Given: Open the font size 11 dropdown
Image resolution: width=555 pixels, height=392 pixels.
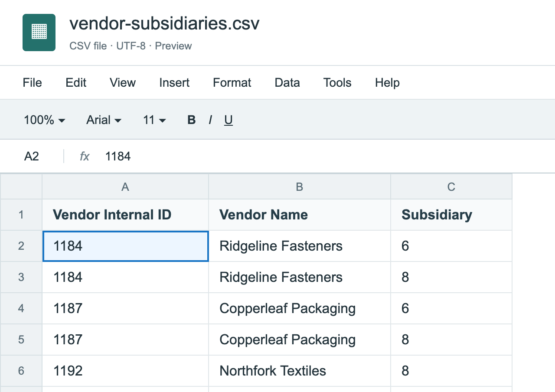Looking at the screenshot, I should click(155, 120).
